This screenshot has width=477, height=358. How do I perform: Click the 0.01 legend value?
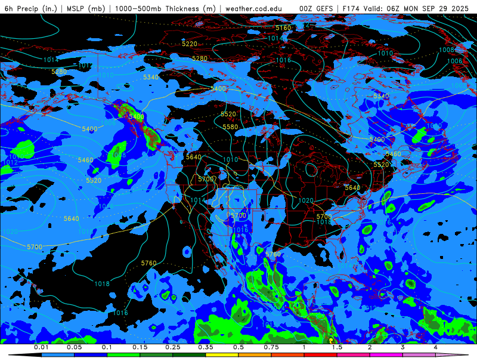[41, 347]
